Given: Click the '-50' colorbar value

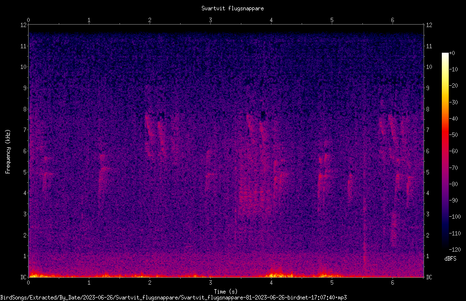Looking at the screenshot, I should tap(453, 134).
